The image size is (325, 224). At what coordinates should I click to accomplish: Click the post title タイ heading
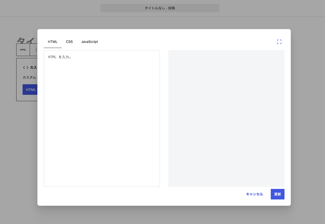point(25,40)
